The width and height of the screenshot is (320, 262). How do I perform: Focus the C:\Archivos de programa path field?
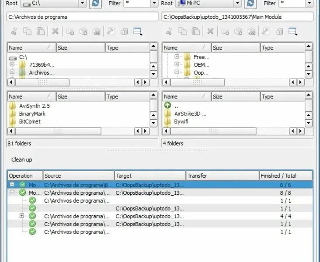(x=83, y=17)
